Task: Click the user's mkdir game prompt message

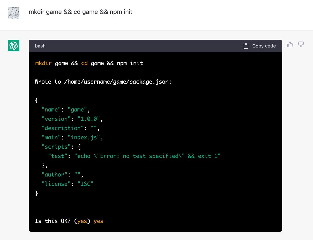Action: click(x=80, y=12)
